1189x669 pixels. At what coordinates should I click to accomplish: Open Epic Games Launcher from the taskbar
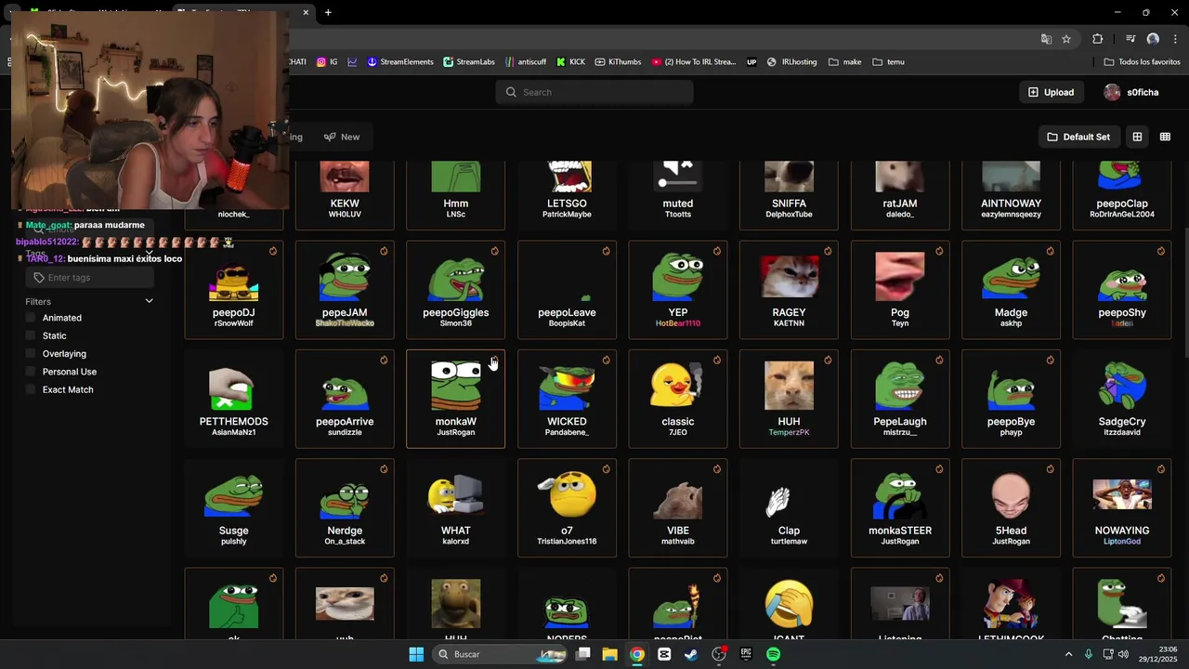click(746, 654)
